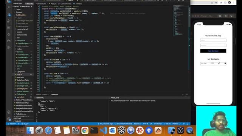Open app.json in the explorer
Viewport: 242px width, 136px height.
pyautogui.click(x=20, y=77)
